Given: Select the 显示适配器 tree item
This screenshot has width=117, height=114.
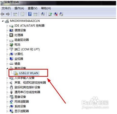Looking at the screenshot, I should [x=22, y=111].
